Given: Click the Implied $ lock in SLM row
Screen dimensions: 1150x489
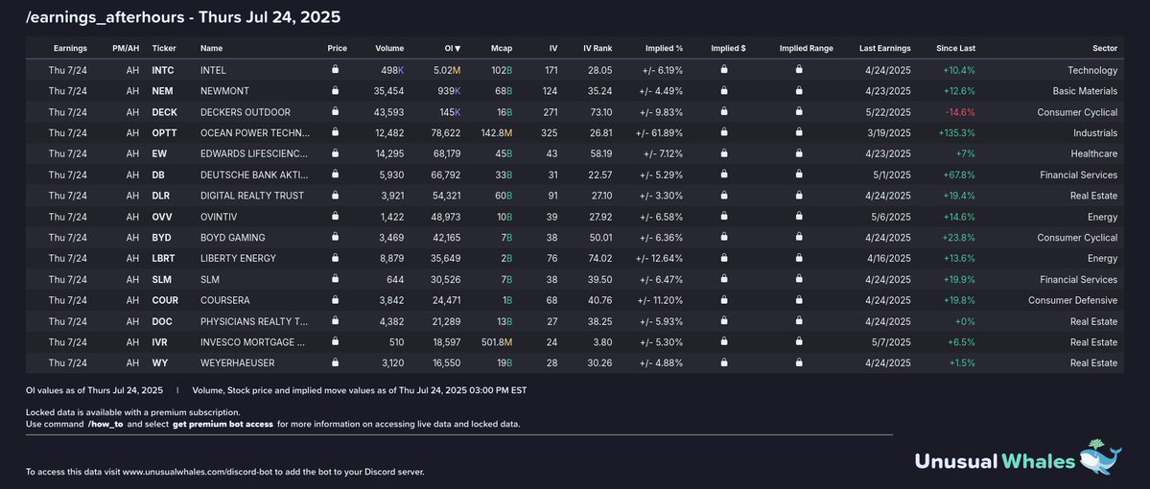Looking at the screenshot, I should [724, 279].
